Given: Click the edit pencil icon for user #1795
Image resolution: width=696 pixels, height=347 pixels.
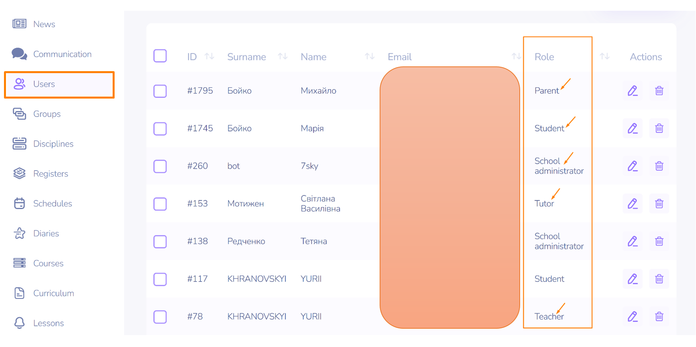Looking at the screenshot, I should pyautogui.click(x=632, y=91).
